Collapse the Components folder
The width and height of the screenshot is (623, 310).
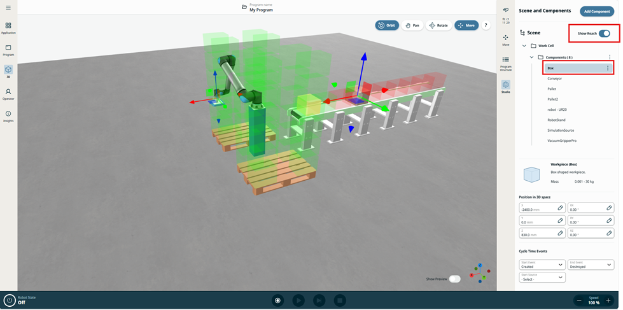531,57
